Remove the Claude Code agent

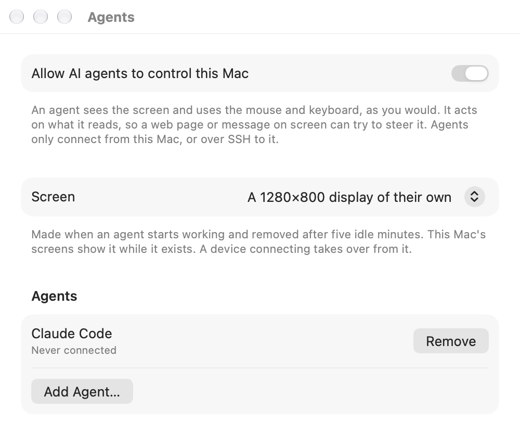coord(451,341)
